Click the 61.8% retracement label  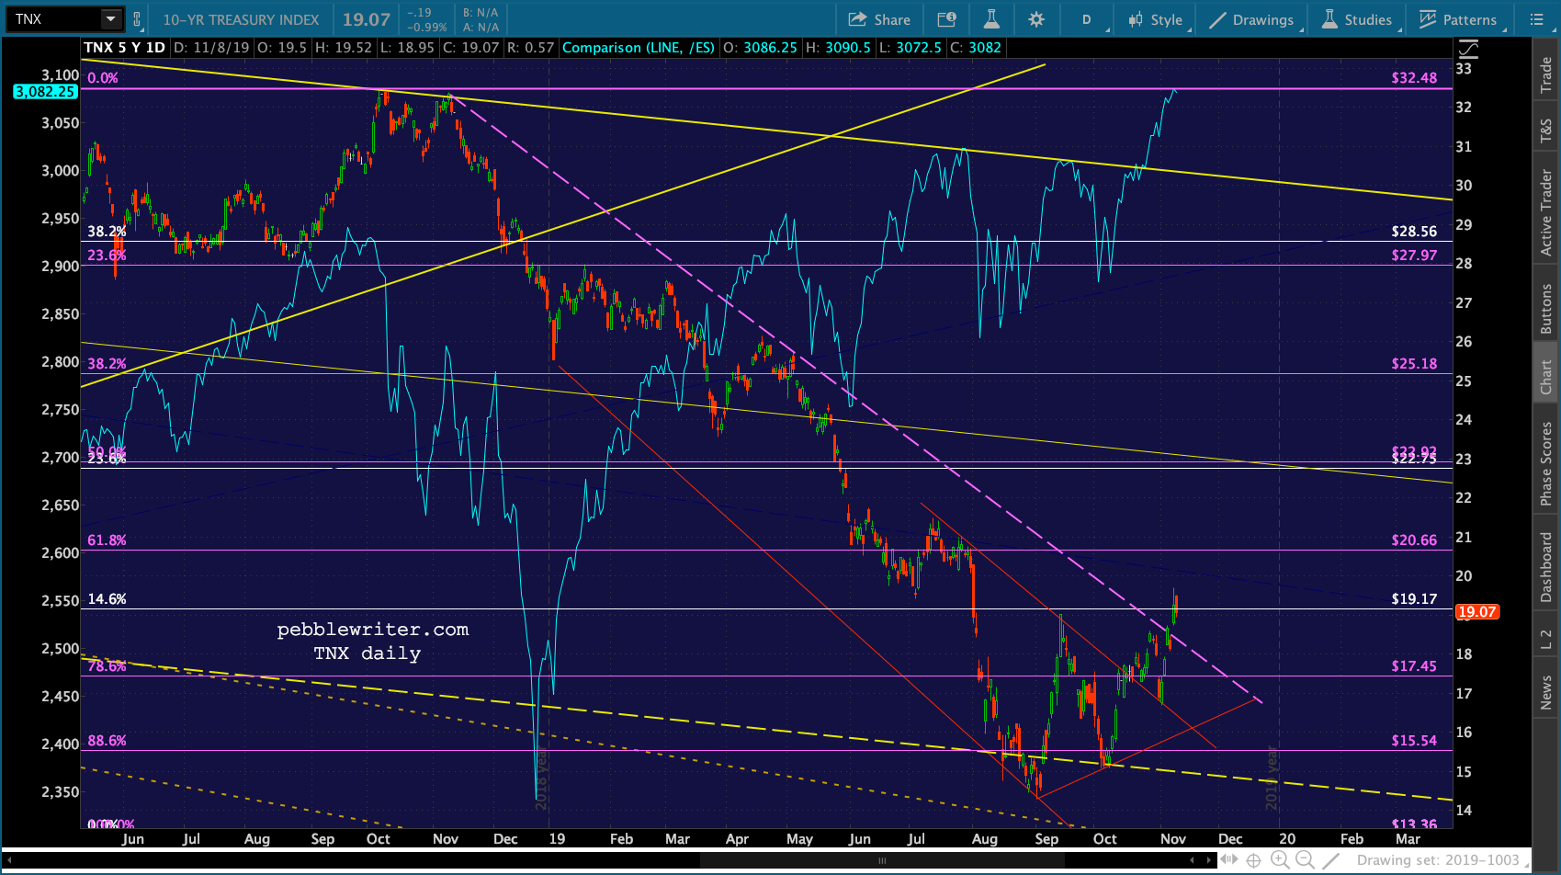(107, 540)
